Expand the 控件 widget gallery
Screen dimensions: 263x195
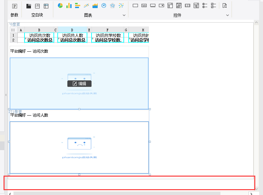[227, 15]
